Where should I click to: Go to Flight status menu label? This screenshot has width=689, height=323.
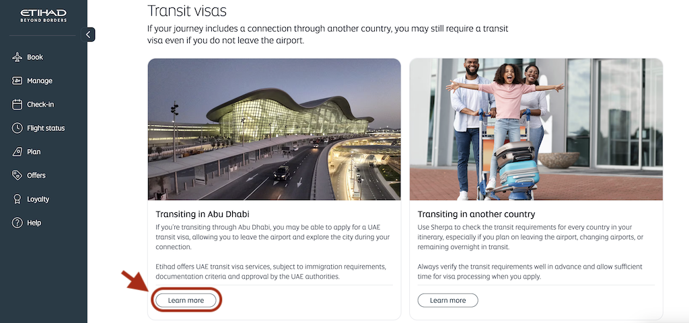click(46, 128)
